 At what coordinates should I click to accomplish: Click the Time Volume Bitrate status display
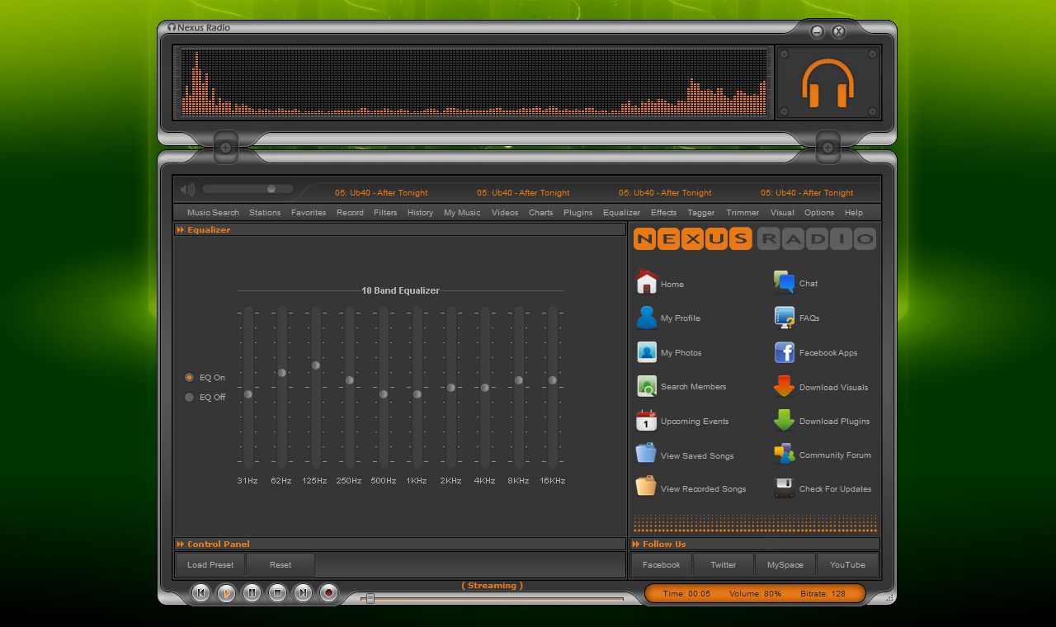tap(755, 593)
